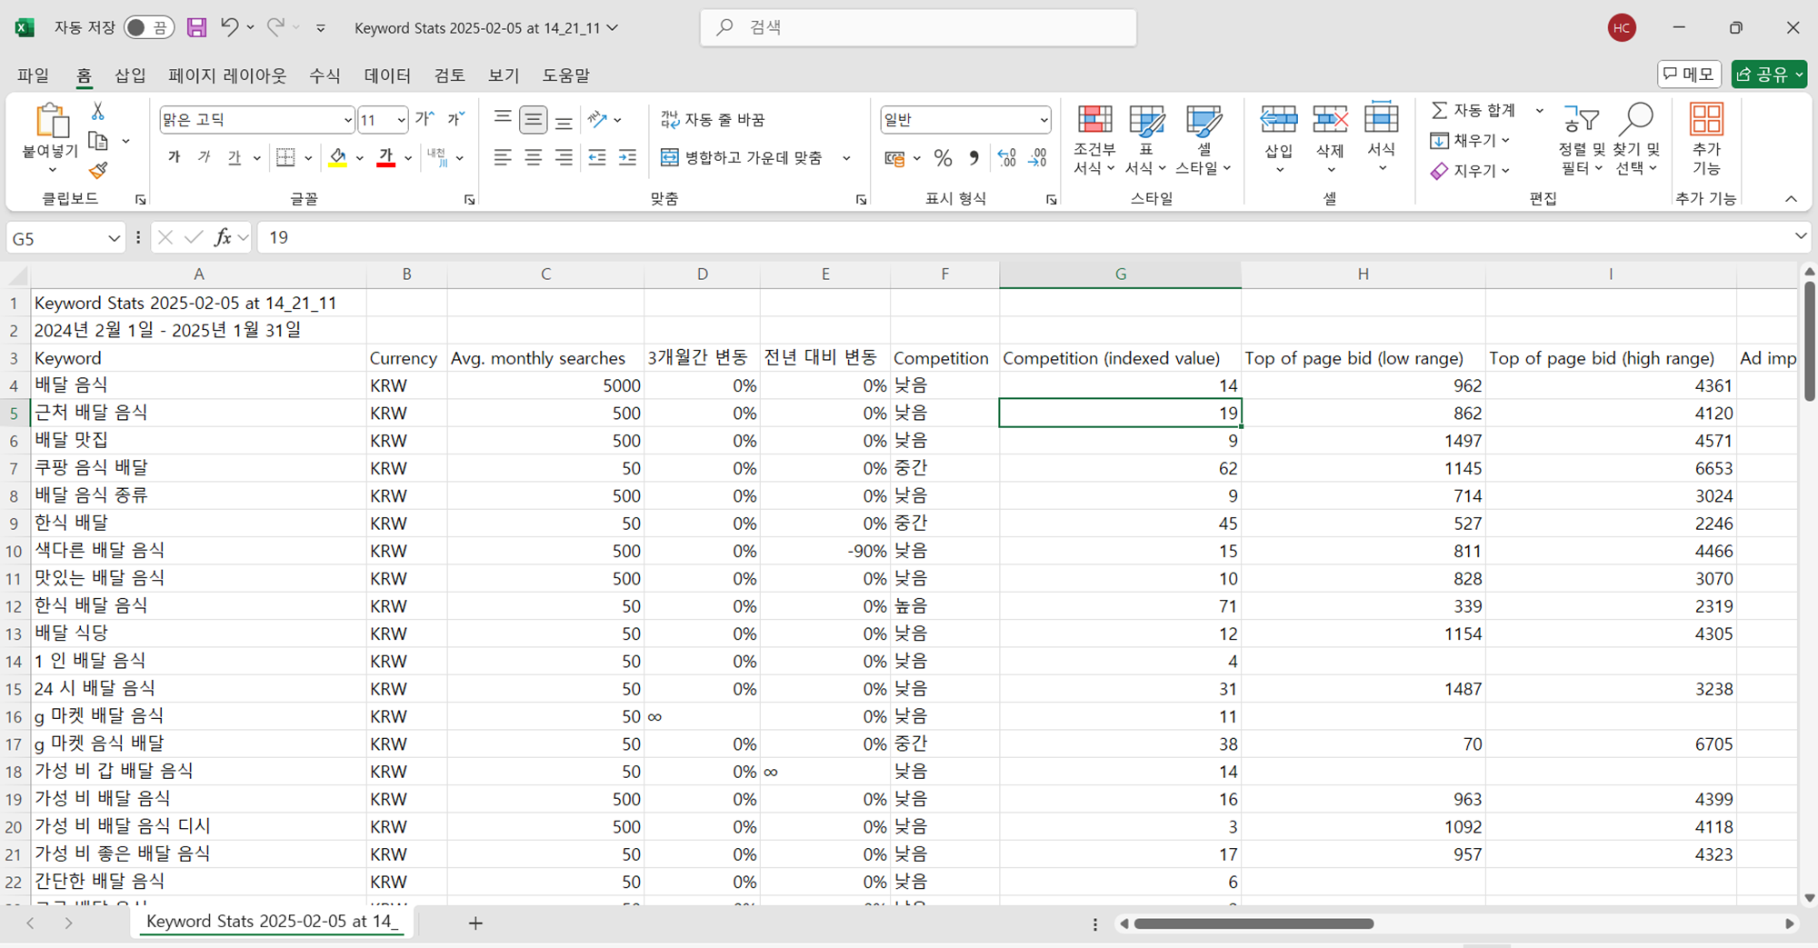Screen dimensions: 1818x948
Task: Toggle the AutoSave (자동 저장) switch
Action: [149, 27]
